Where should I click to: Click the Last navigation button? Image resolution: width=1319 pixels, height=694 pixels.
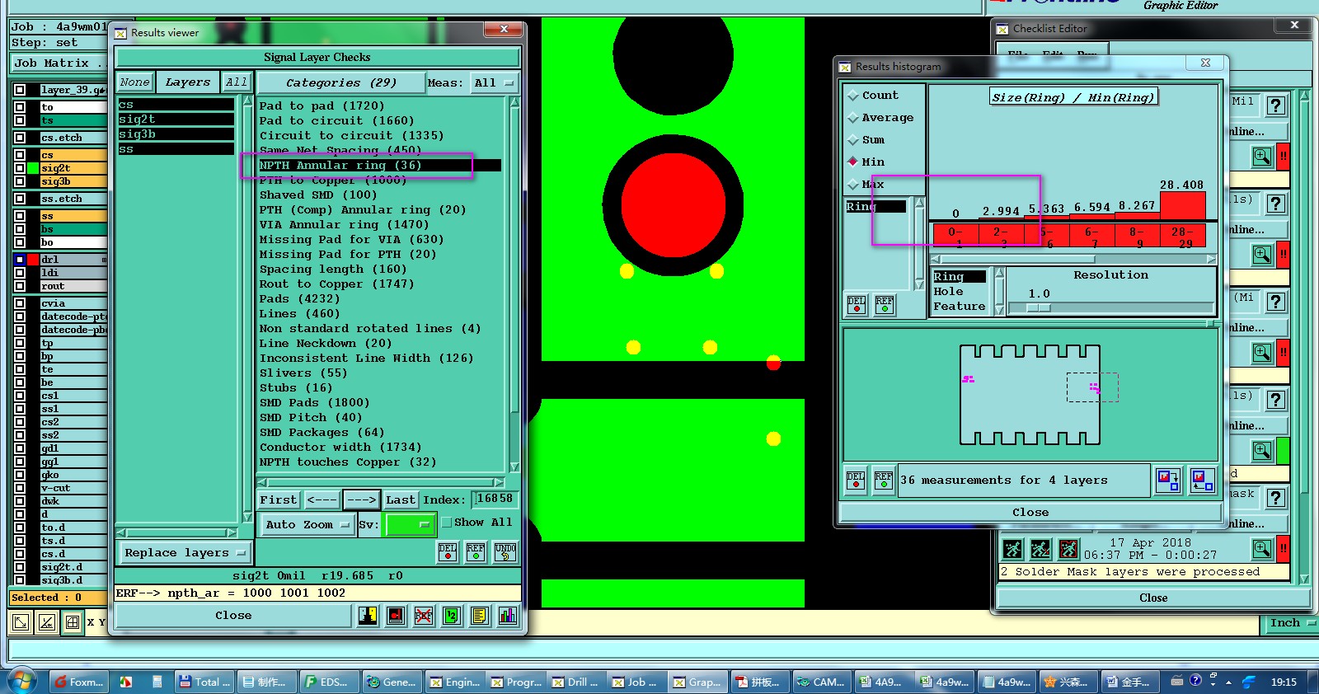pyautogui.click(x=401, y=499)
